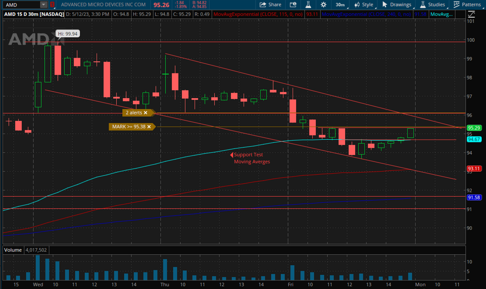486x289 pixels.
Task: Click the chart scale icon above price axis
Action: tap(471, 14)
